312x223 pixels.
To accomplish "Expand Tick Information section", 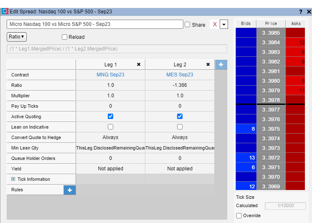I will (13, 179).
